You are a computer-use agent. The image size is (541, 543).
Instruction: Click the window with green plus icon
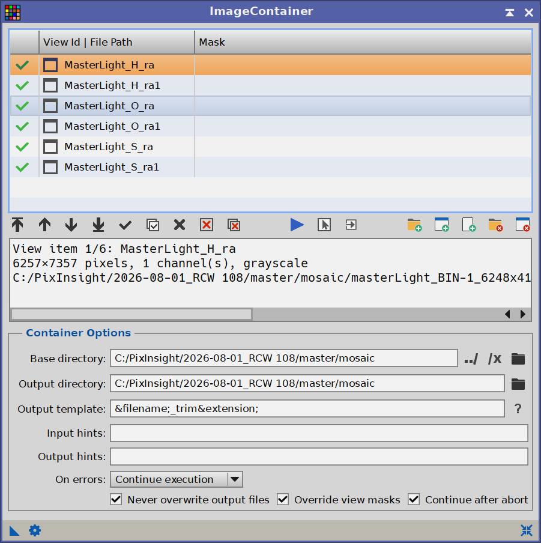(442, 225)
